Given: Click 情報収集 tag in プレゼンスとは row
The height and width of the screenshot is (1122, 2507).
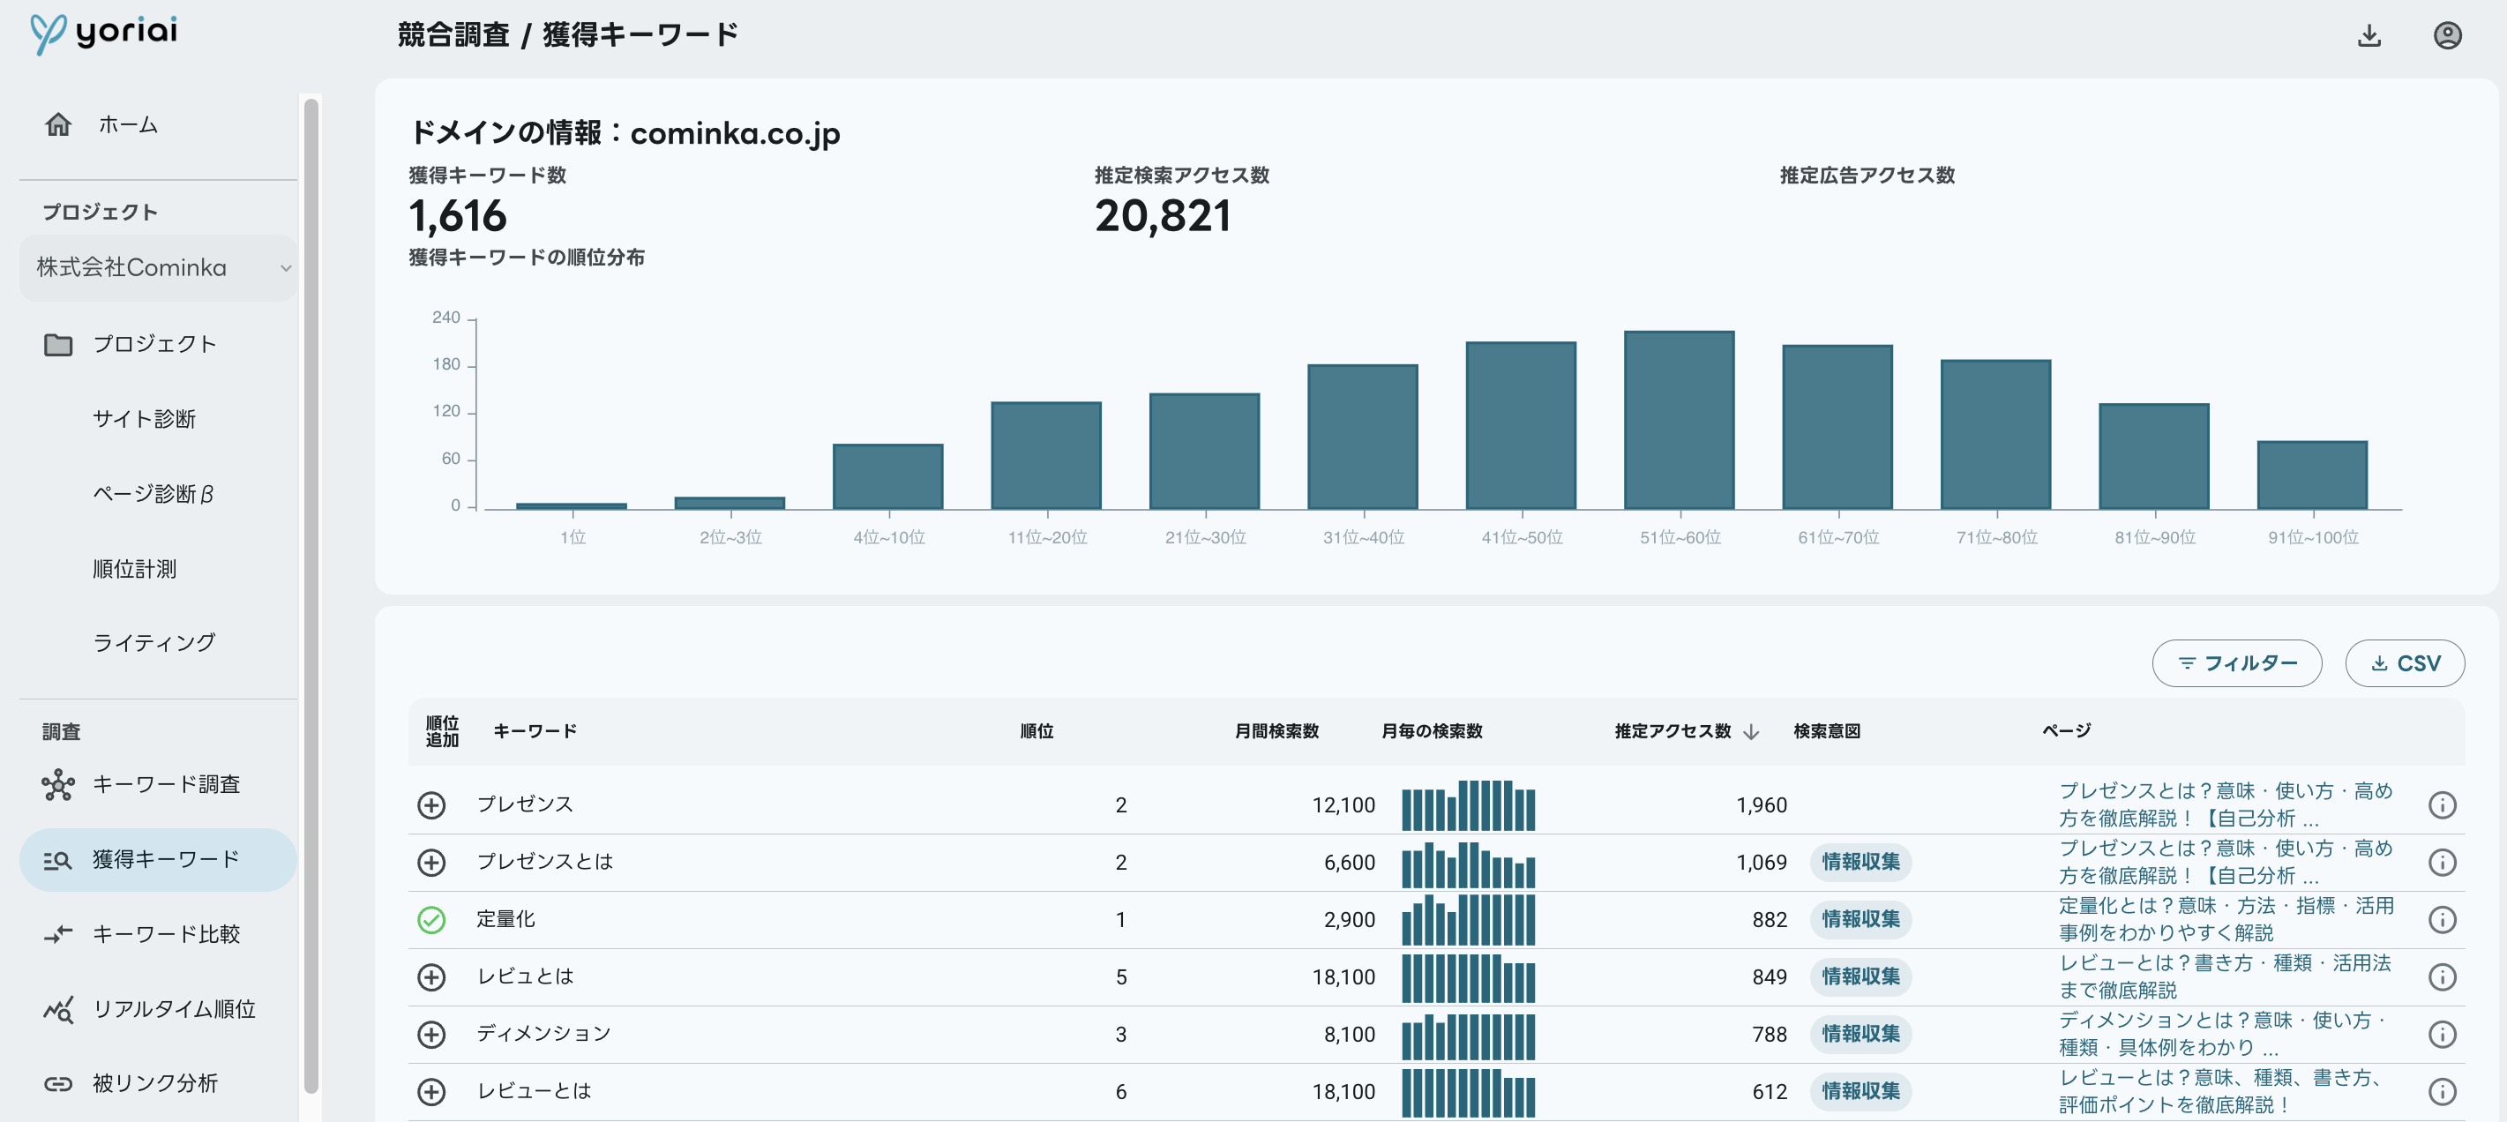Looking at the screenshot, I should (x=1860, y=862).
